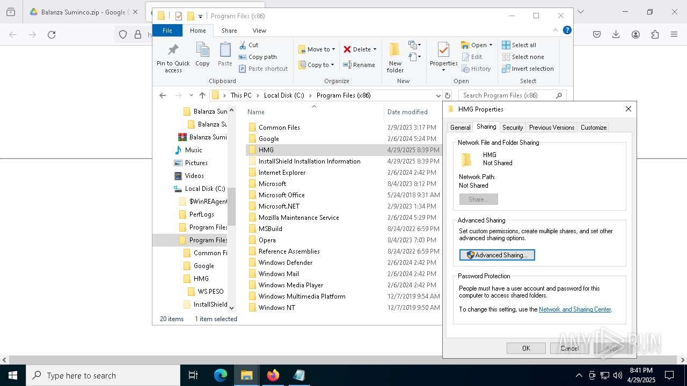Open the Move to dropdown
Screen dimensions: 687x386
[x=317, y=49]
